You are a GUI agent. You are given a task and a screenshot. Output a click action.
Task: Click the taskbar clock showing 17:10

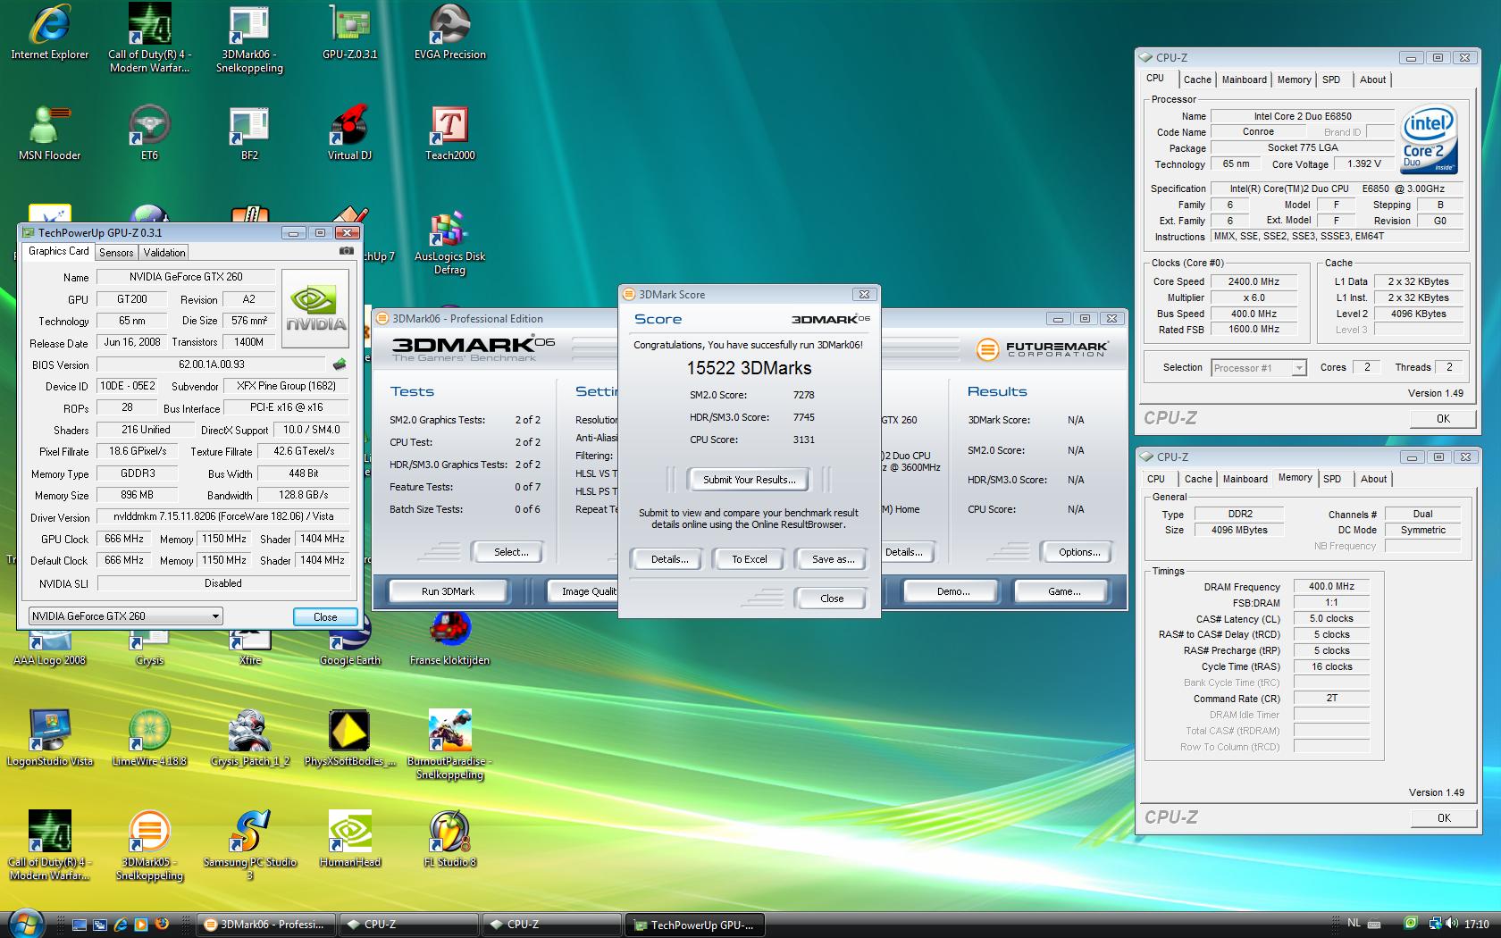coord(1477,925)
